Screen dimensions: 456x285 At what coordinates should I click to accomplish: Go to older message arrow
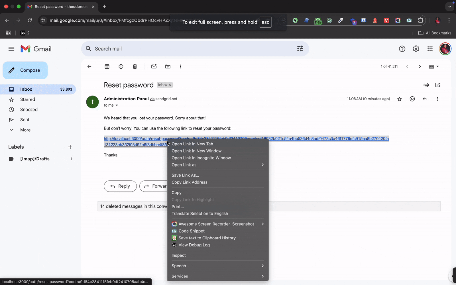[420, 66]
